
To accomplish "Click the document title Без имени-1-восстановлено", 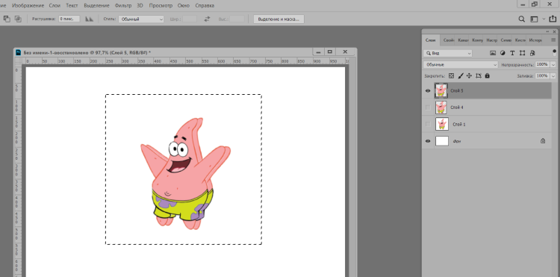I will [56, 52].
